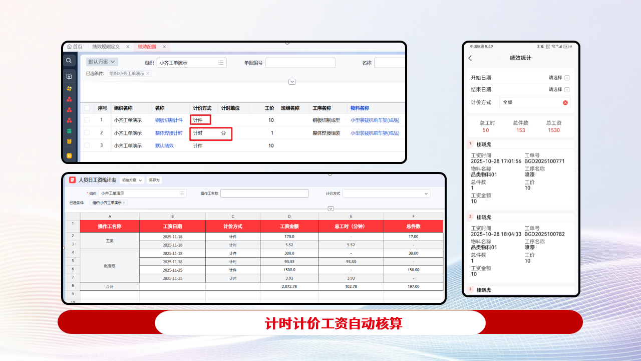Click inside the 操作工名称 input field
Screen dimensions: 641x361
point(264,194)
